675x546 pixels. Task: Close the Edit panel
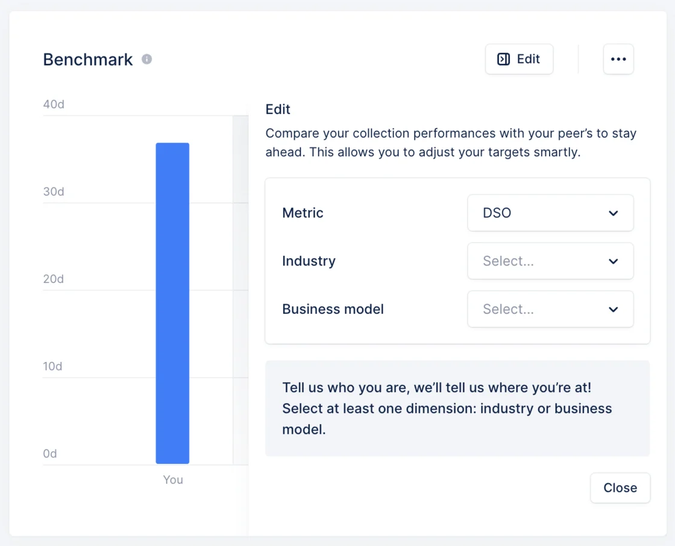pyautogui.click(x=620, y=488)
